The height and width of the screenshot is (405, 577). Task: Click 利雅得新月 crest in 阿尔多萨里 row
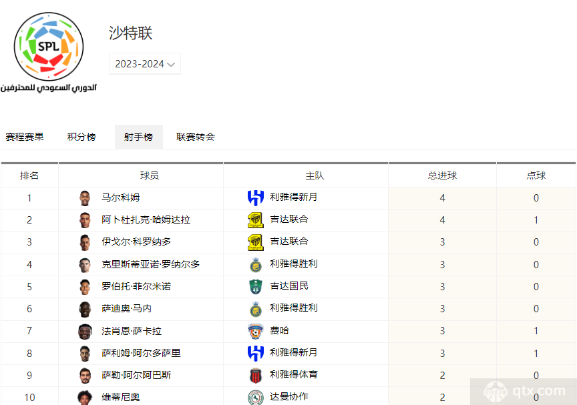(x=255, y=353)
